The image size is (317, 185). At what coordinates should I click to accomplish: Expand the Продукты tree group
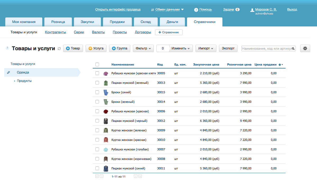pyautogui.click(x=15, y=81)
